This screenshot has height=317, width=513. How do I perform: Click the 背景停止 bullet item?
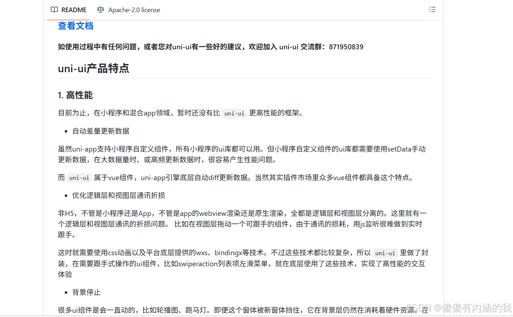point(86,292)
